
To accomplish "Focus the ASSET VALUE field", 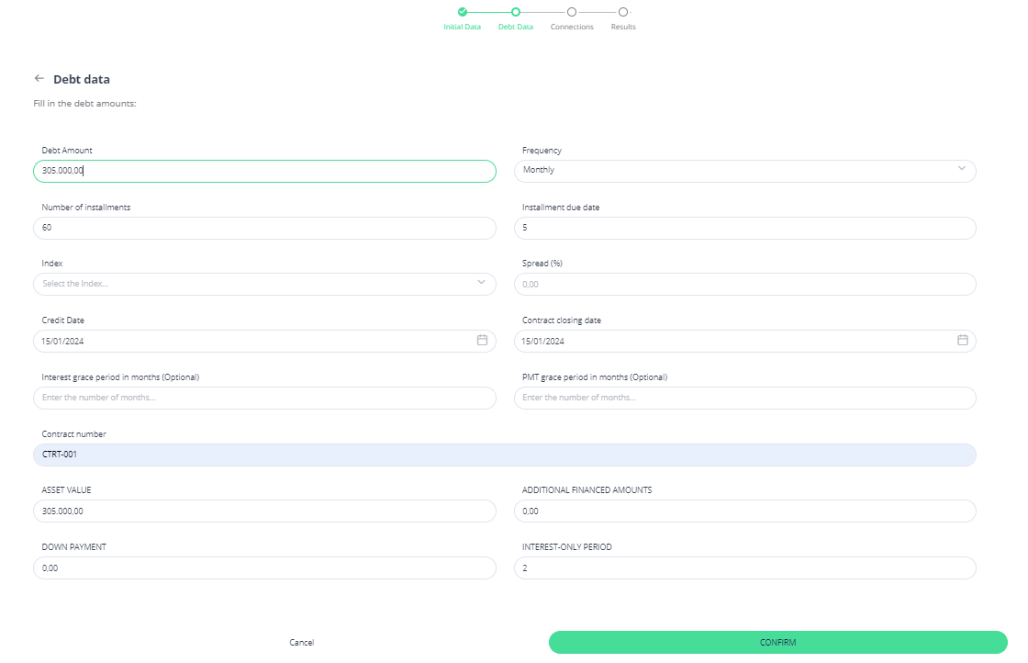I will click(264, 511).
